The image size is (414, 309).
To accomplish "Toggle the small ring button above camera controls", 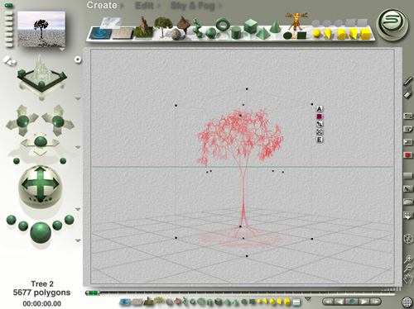I will coord(78,59).
